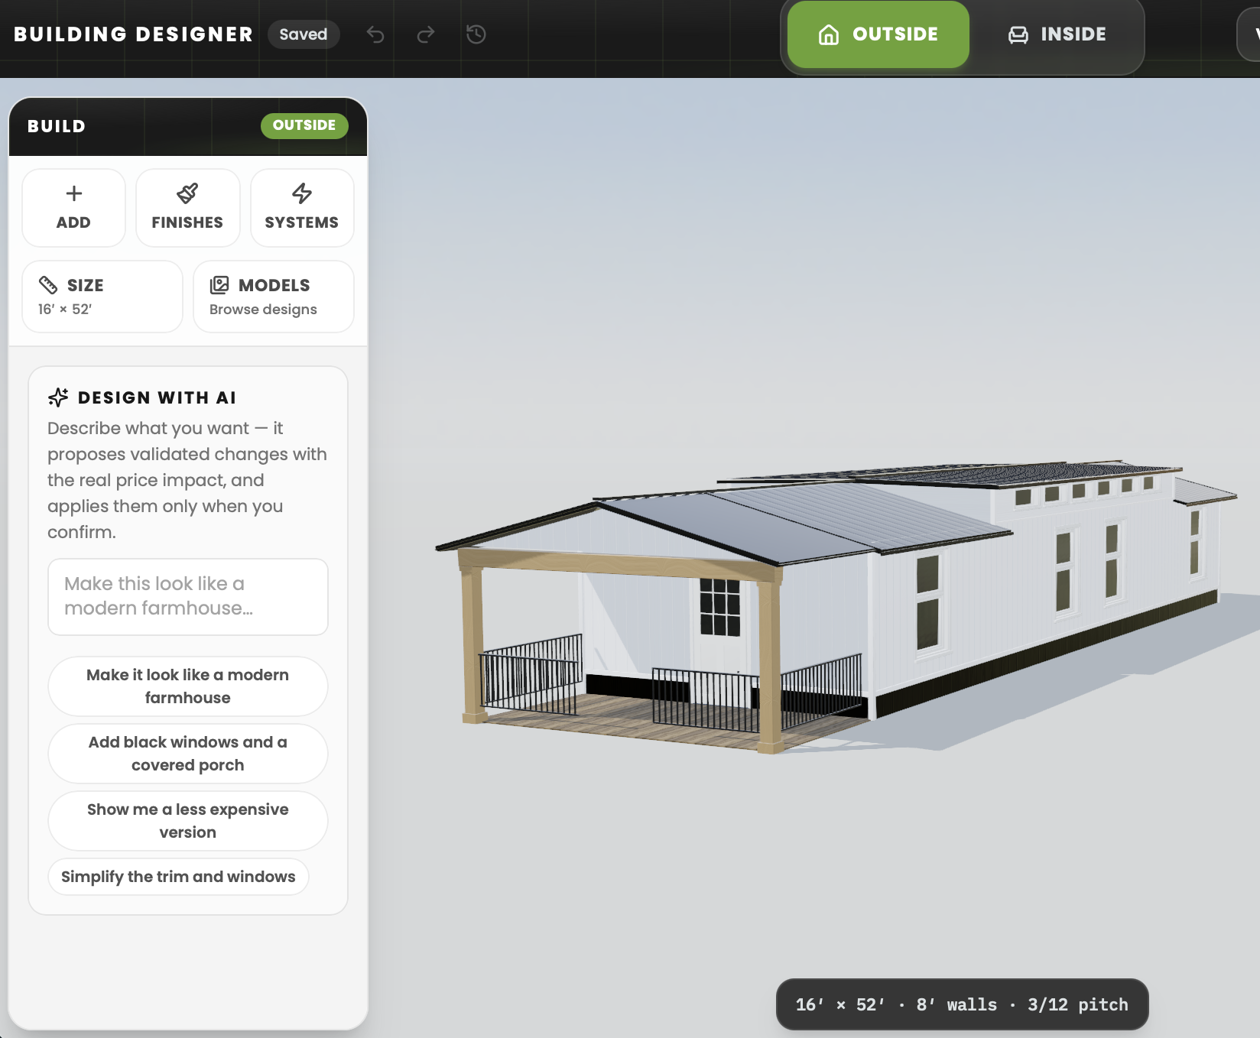Choose 'Simplify the trim and windows'
Screen dimensions: 1260x1038
[178, 877]
